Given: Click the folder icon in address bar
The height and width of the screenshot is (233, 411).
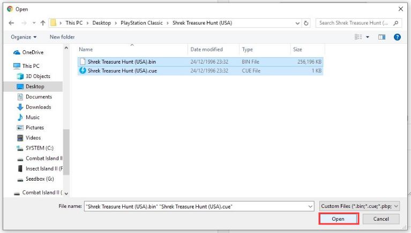Looking at the screenshot, I should click(53, 23).
